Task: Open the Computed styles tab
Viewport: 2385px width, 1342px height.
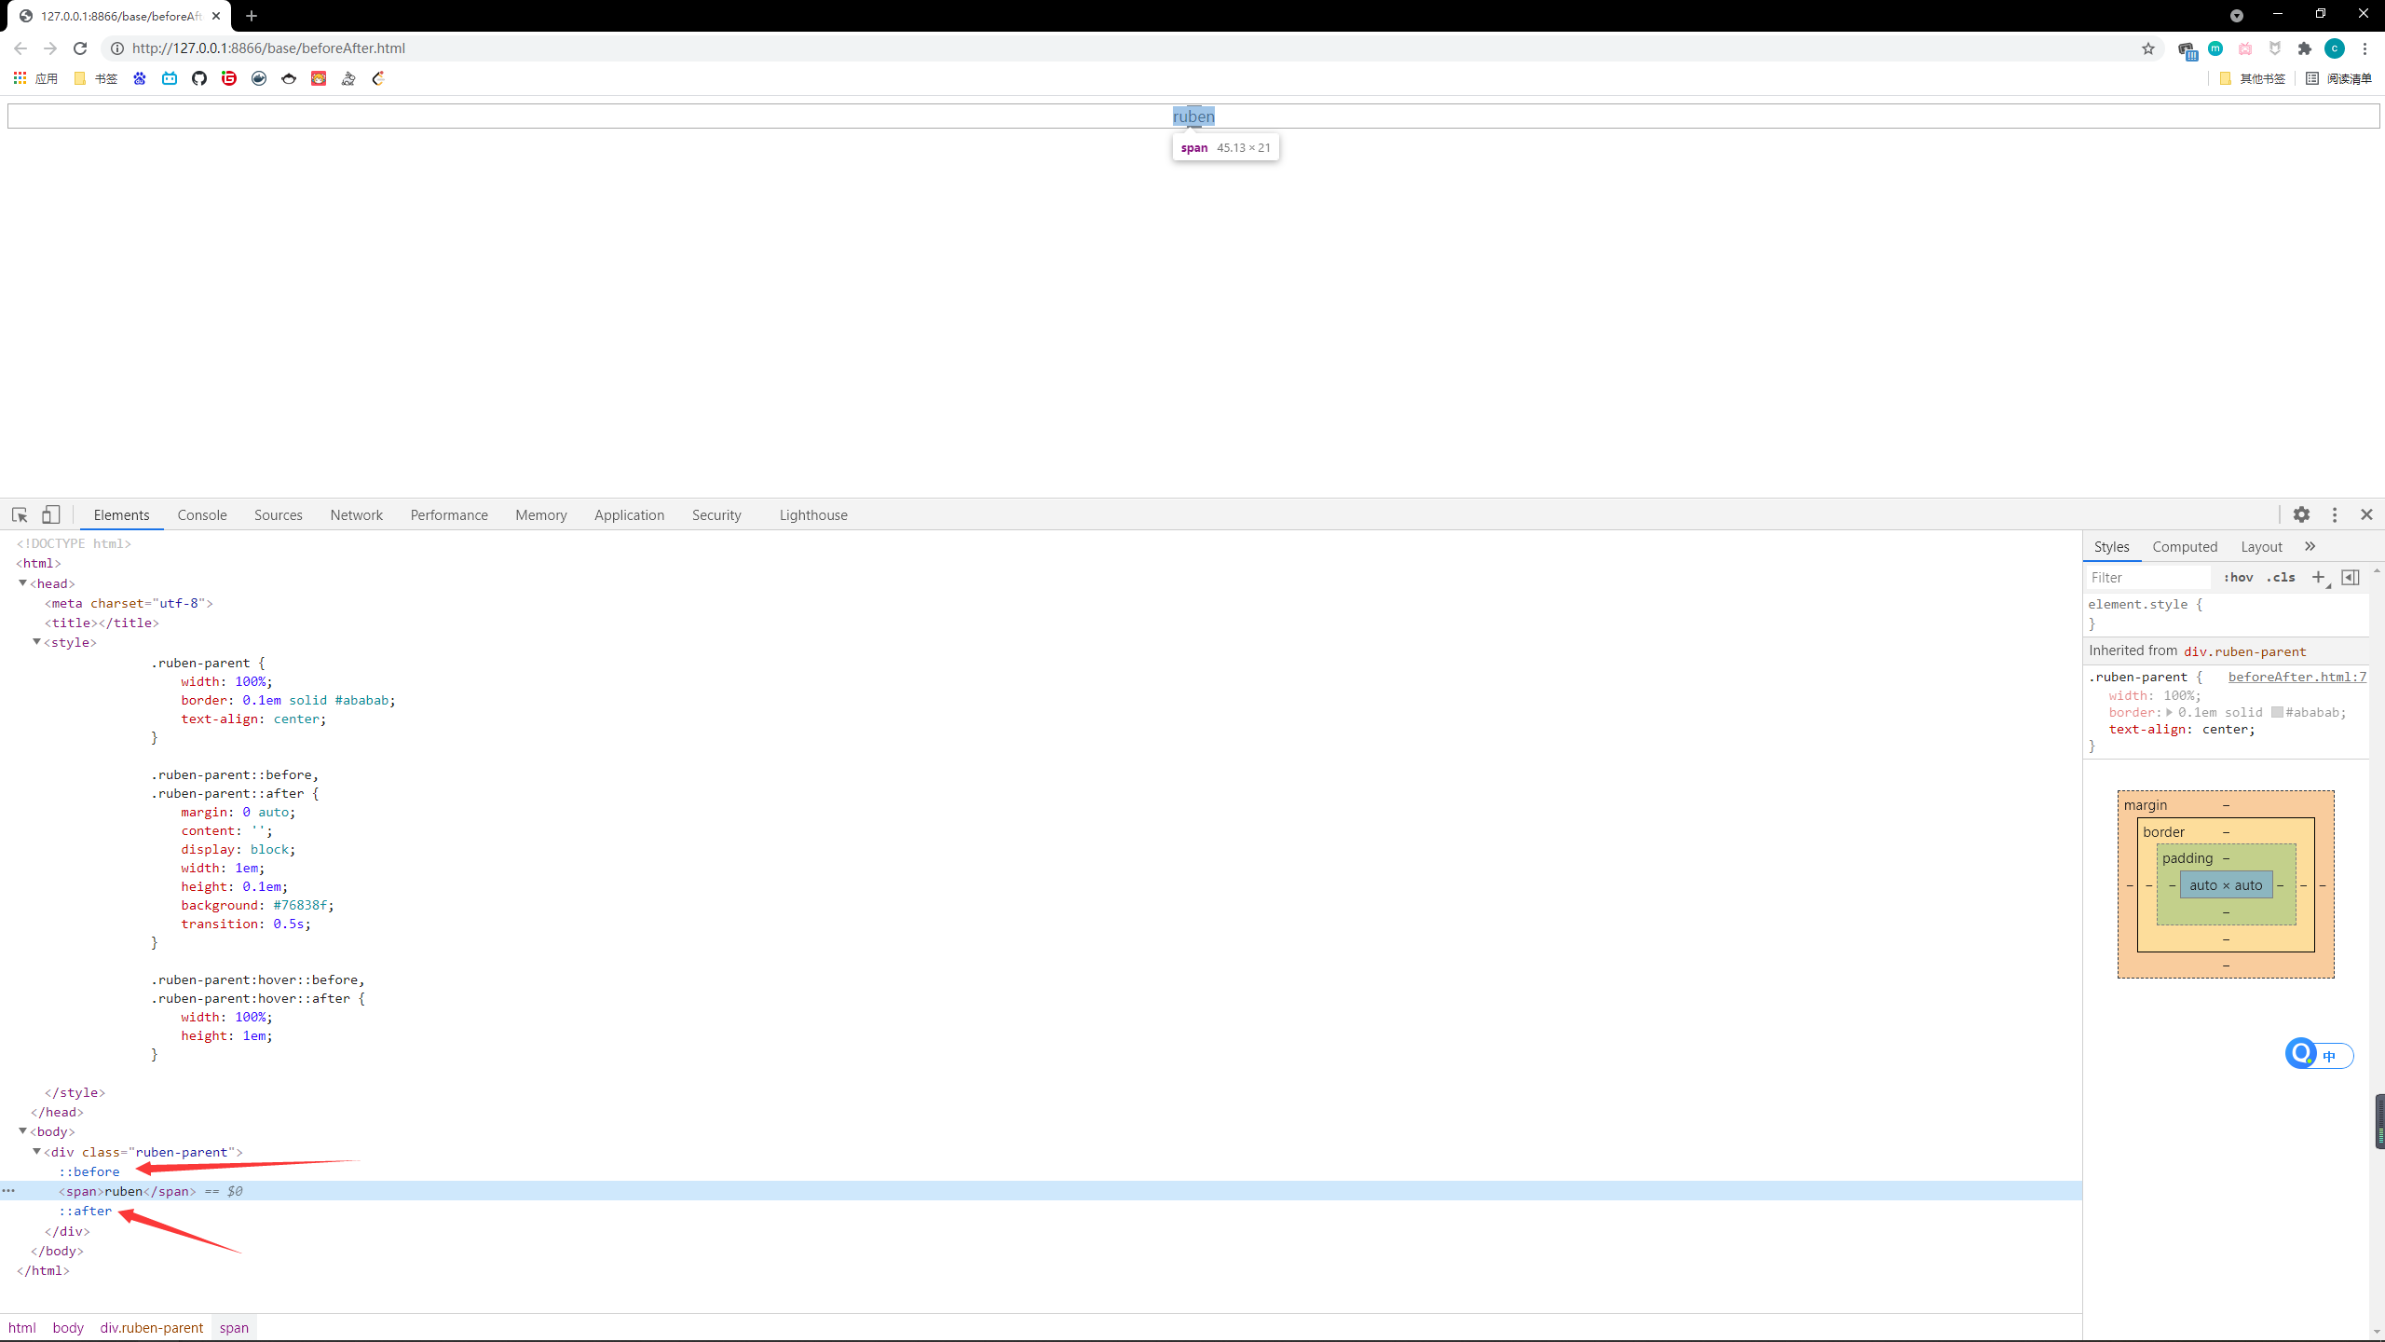Action: (x=2184, y=546)
